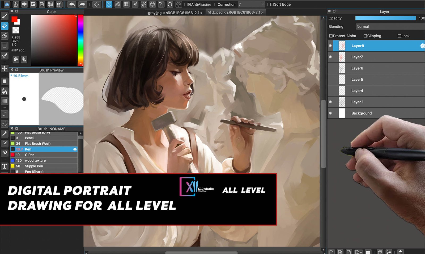The height and width of the screenshot is (254, 425).
Task: Select the Brush tool in left toolbar
Action: point(5,16)
